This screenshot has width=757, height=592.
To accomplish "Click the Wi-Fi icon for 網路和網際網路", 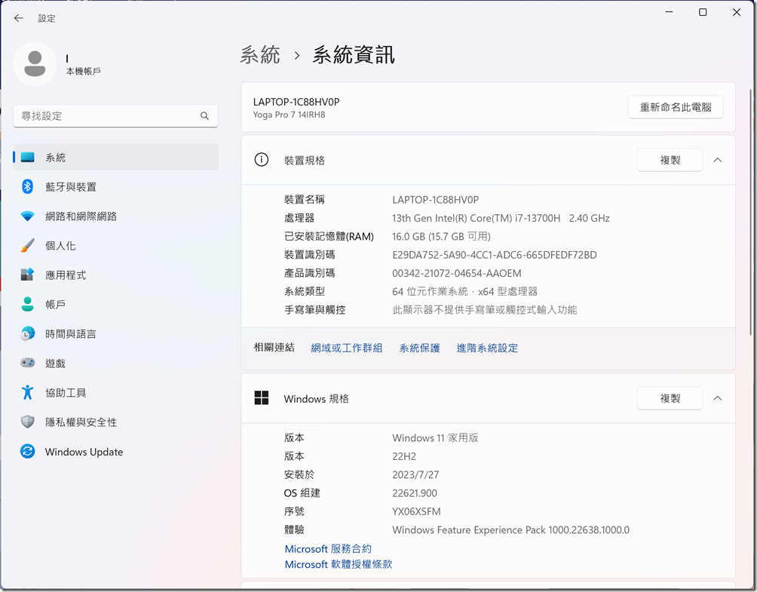I will [28, 216].
